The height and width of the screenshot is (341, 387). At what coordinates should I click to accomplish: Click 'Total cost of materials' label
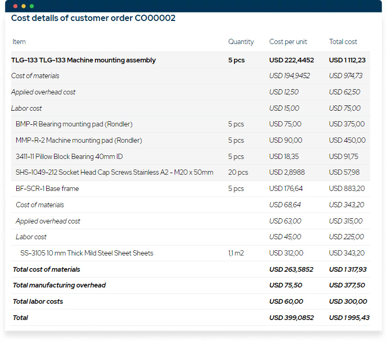pos(46,270)
